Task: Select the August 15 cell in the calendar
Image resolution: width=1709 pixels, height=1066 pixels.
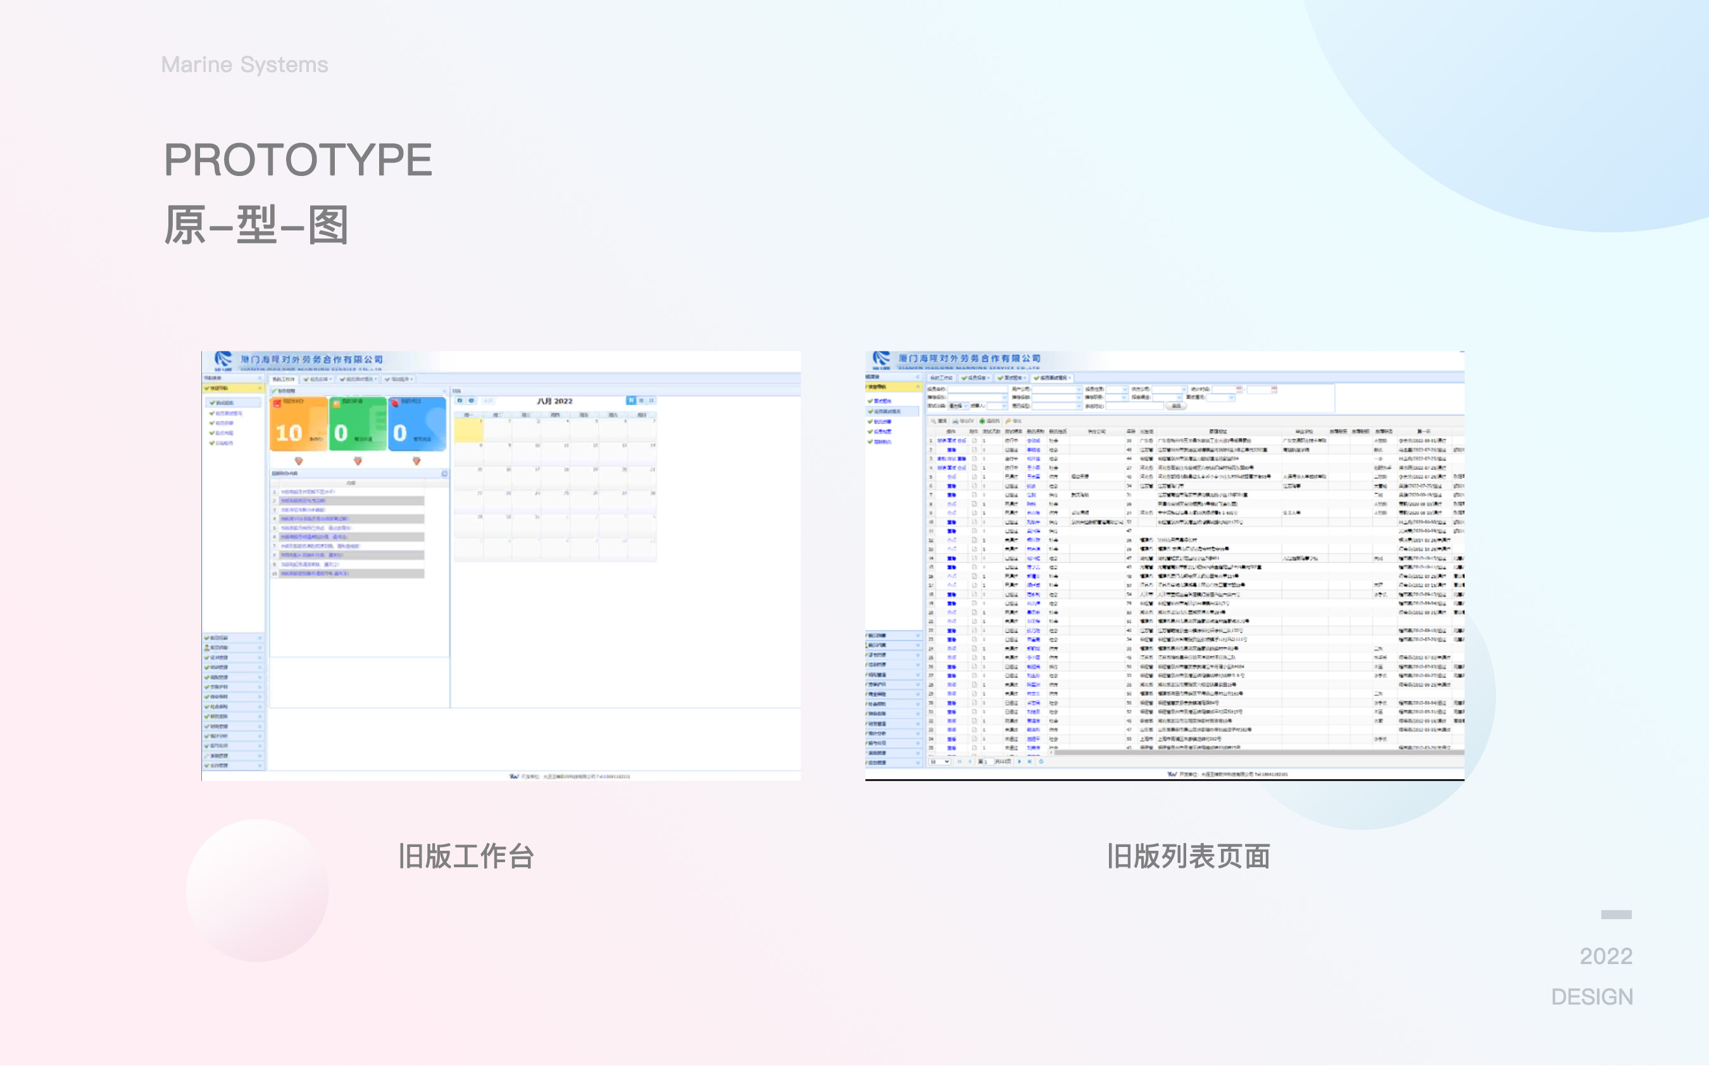Action: point(468,479)
